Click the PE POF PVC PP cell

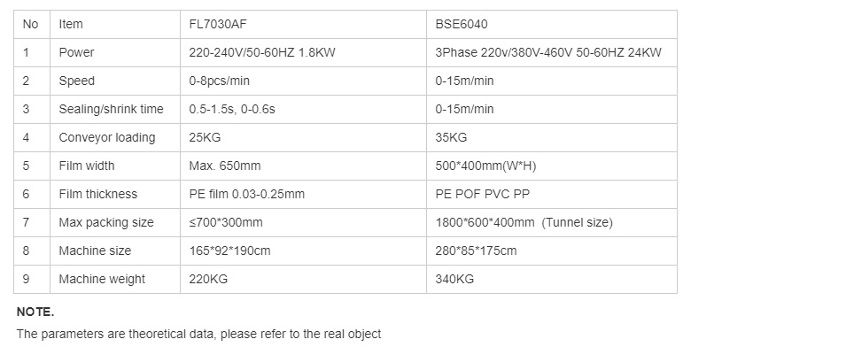click(x=551, y=194)
